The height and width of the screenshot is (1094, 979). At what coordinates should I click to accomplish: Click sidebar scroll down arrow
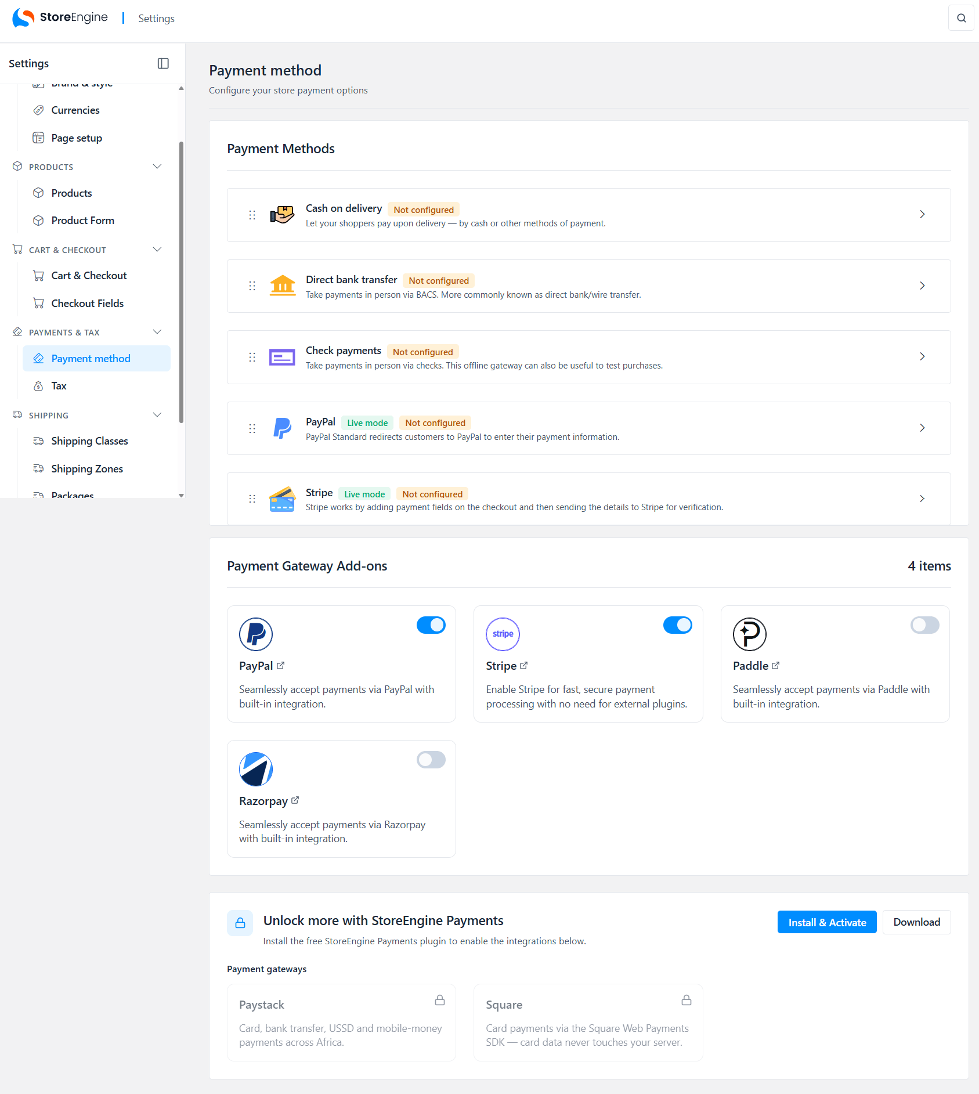pos(181,495)
